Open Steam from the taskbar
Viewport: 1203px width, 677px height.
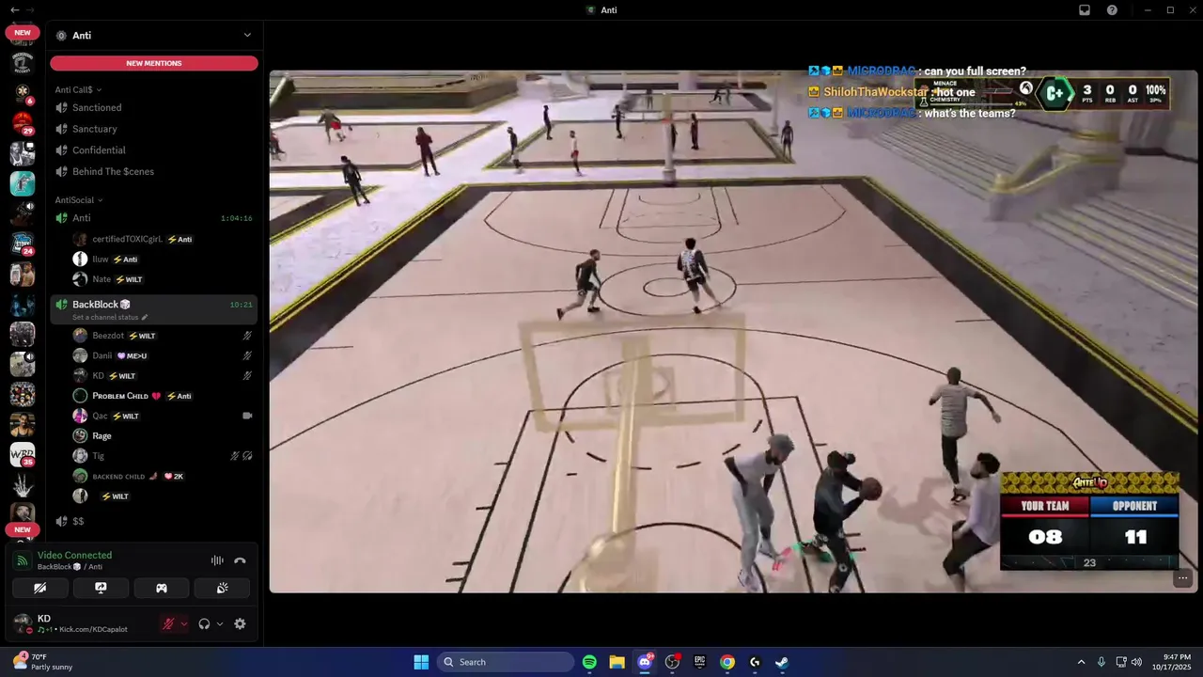(x=781, y=662)
